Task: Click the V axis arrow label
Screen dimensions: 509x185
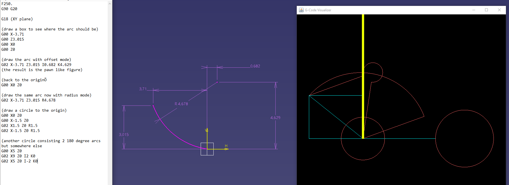Action: click(x=207, y=130)
